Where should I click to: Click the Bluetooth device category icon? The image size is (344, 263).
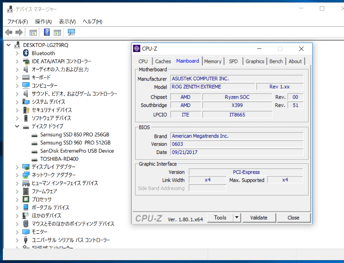(26, 53)
